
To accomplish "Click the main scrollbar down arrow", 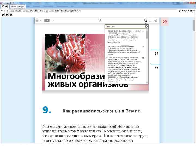I will click(194, 142).
